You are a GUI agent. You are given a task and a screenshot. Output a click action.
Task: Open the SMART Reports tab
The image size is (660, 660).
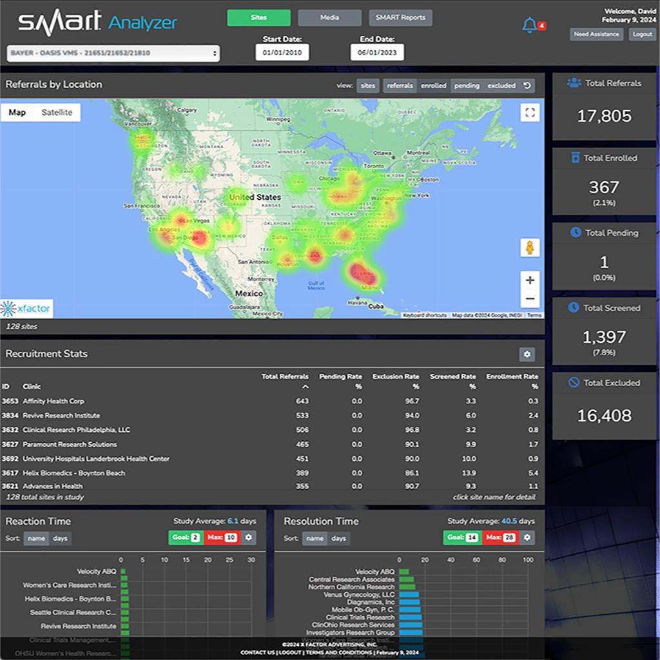[x=400, y=18]
